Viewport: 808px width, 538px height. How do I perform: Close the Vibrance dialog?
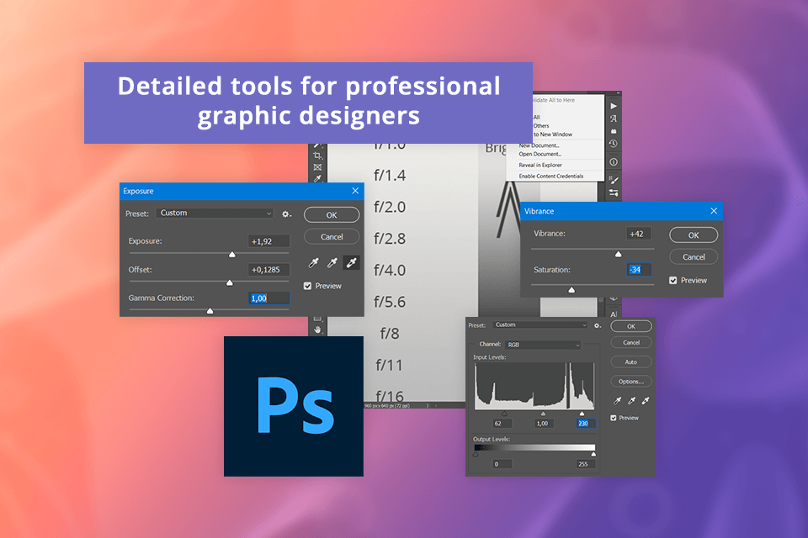714,211
